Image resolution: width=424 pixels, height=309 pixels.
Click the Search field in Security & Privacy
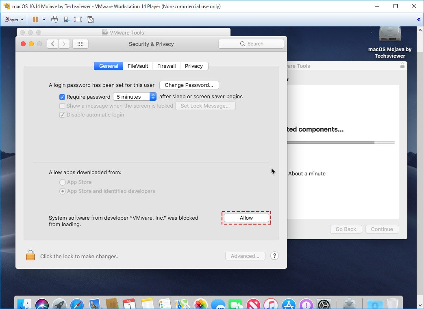click(x=251, y=44)
